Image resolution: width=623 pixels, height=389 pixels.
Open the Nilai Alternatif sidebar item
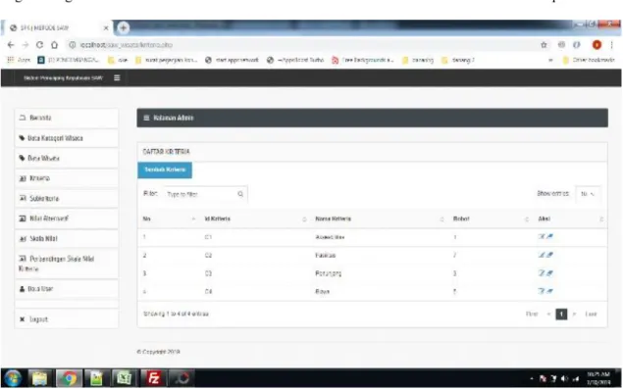[x=67, y=219]
